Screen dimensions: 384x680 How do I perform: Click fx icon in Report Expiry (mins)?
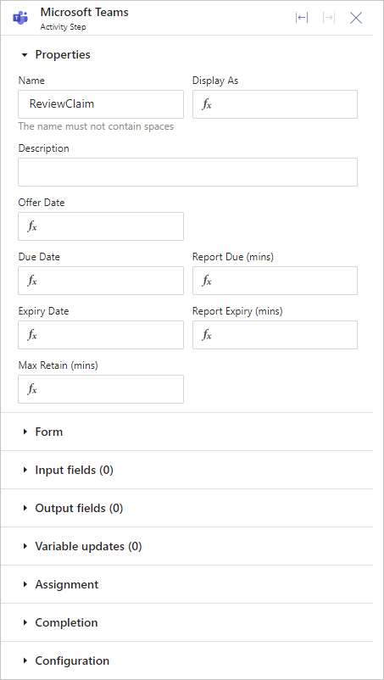tap(207, 335)
